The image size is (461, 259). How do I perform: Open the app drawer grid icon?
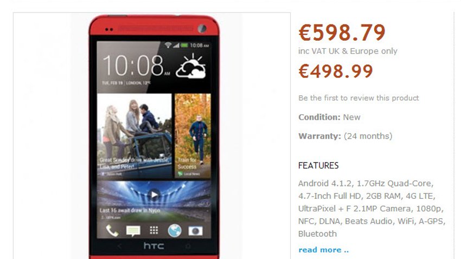coord(154,230)
